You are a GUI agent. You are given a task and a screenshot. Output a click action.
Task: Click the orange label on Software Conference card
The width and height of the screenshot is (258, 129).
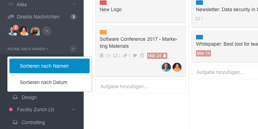[103, 32]
